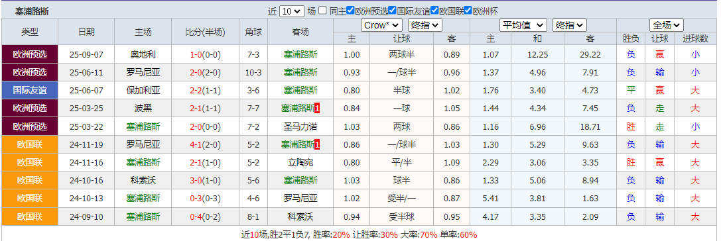This screenshot has height=241, width=721.
Task: Toggle the 同主 checkbox
Action: point(323,11)
